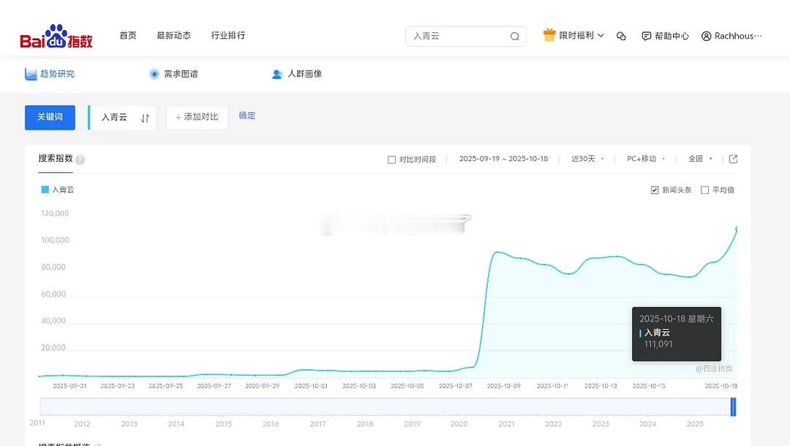Click the blue timeline range handle

point(734,407)
